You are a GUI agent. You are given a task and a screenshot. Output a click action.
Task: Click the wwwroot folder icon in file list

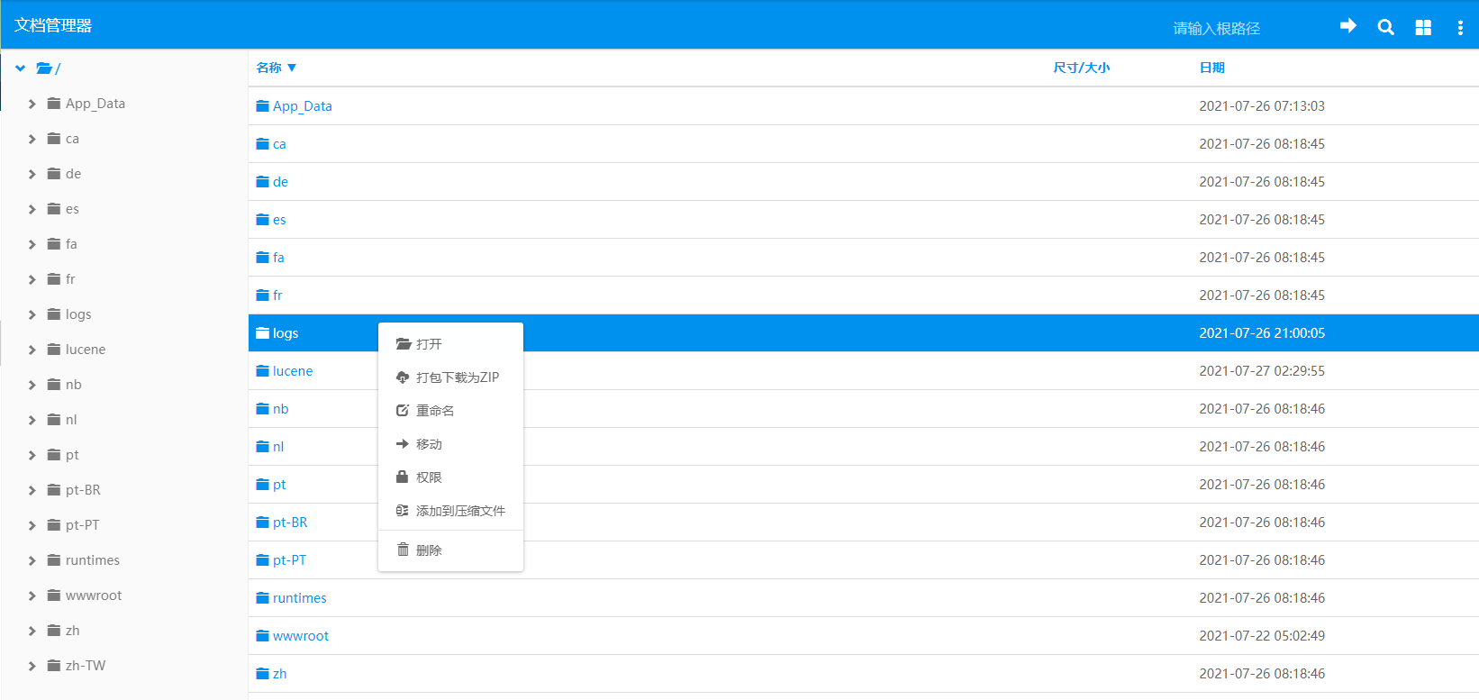coord(263,636)
